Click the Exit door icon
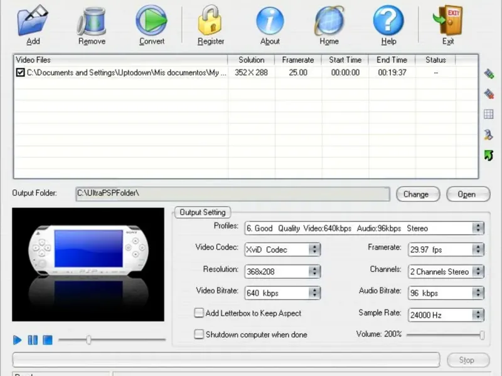Image resolution: width=502 pixels, height=376 pixels. (448, 21)
